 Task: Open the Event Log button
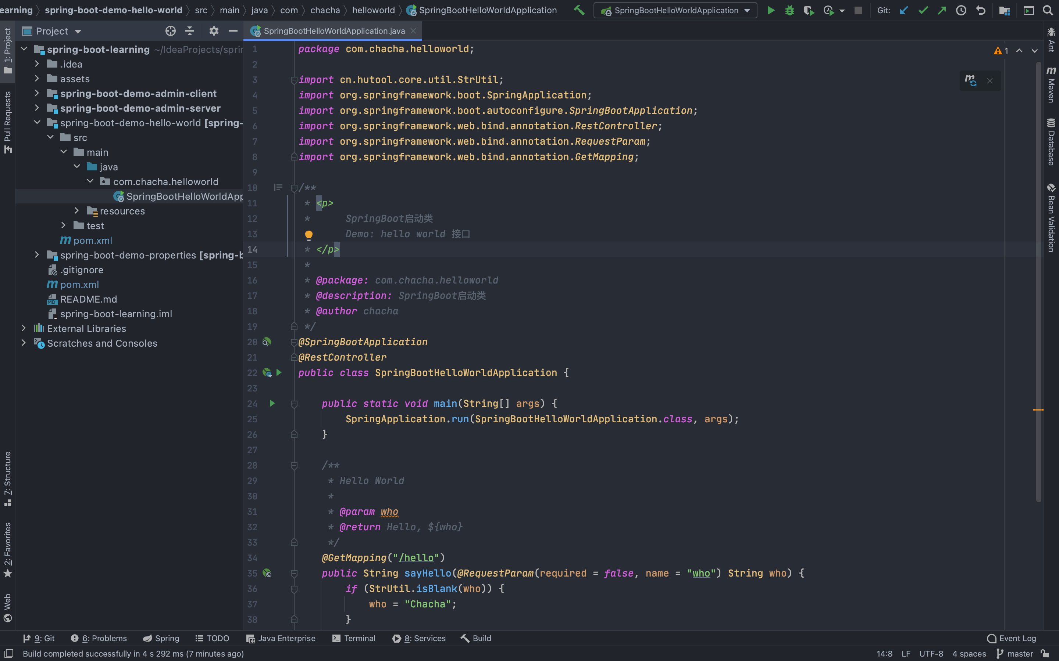click(1011, 638)
